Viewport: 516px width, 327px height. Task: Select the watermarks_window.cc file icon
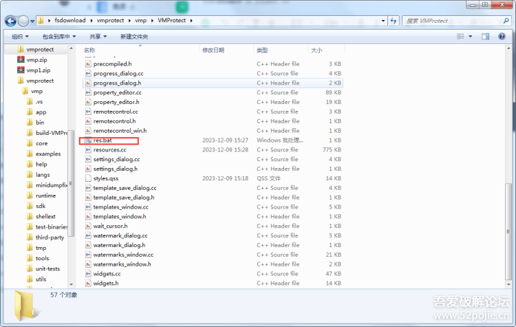(88, 255)
